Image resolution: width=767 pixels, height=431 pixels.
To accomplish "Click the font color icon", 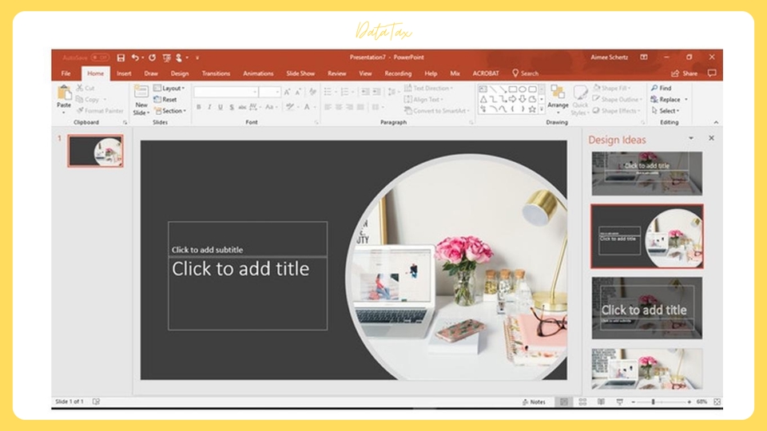I will tap(307, 107).
